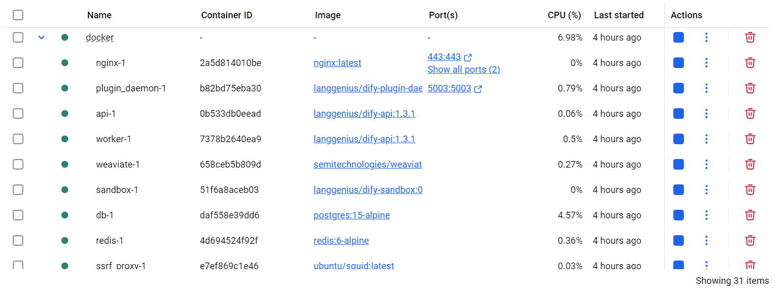Open the postgres:15-alpine image link
781x292 pixels.
click(352, 215)
